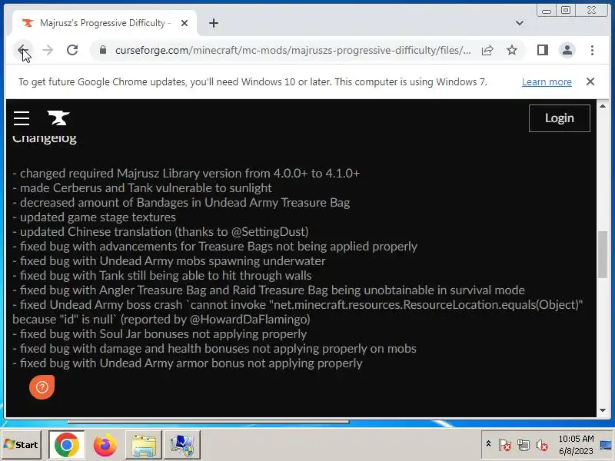Click the mobs spawning underwater bug line
This screenshot has height=461, width=615.
click(169, 261)
